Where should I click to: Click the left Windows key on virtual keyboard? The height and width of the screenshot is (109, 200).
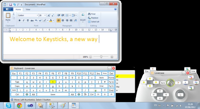click(x=27, y=94)
